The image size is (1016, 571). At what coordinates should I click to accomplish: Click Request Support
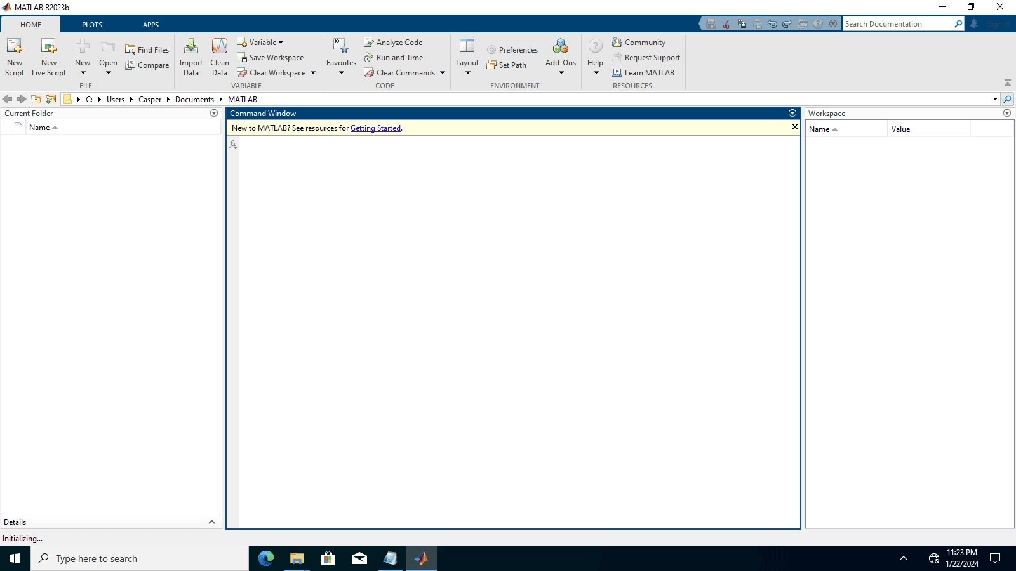(646, 57)
